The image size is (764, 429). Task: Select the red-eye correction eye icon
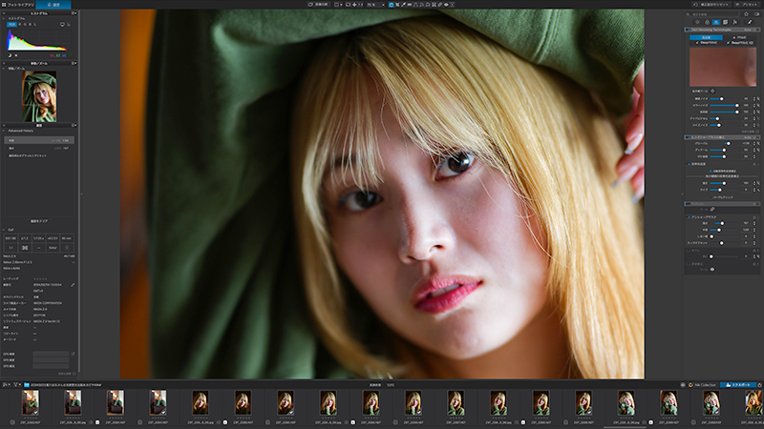(x=446, y=5)
